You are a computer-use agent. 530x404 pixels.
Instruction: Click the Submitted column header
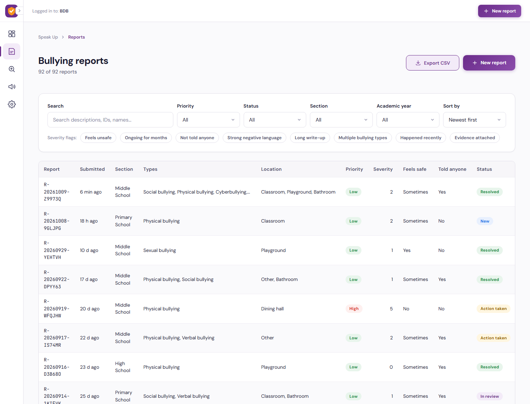pyautogui.click(x=92, y=169)
